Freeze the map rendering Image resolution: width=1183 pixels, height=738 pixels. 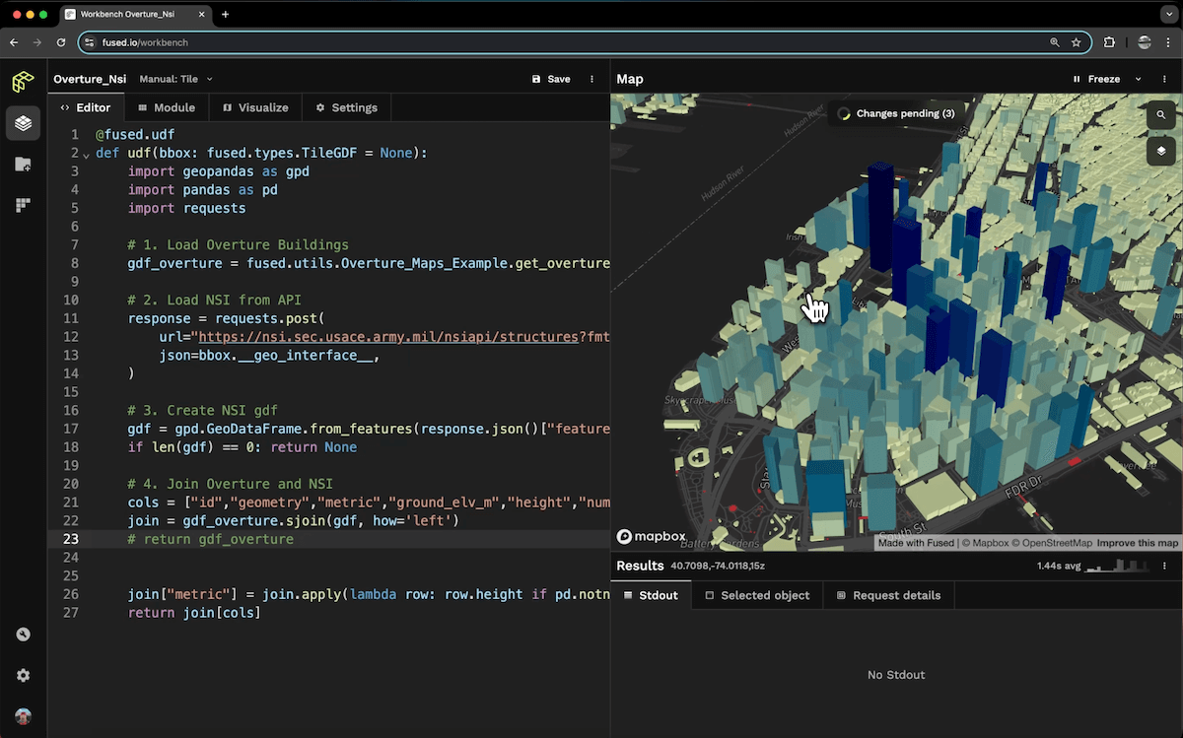1095,79
